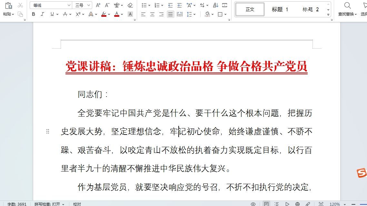Click the paragraph drag handle dots
The width and height of the screenshot is (367, 206).
click(x=48, y=132)
